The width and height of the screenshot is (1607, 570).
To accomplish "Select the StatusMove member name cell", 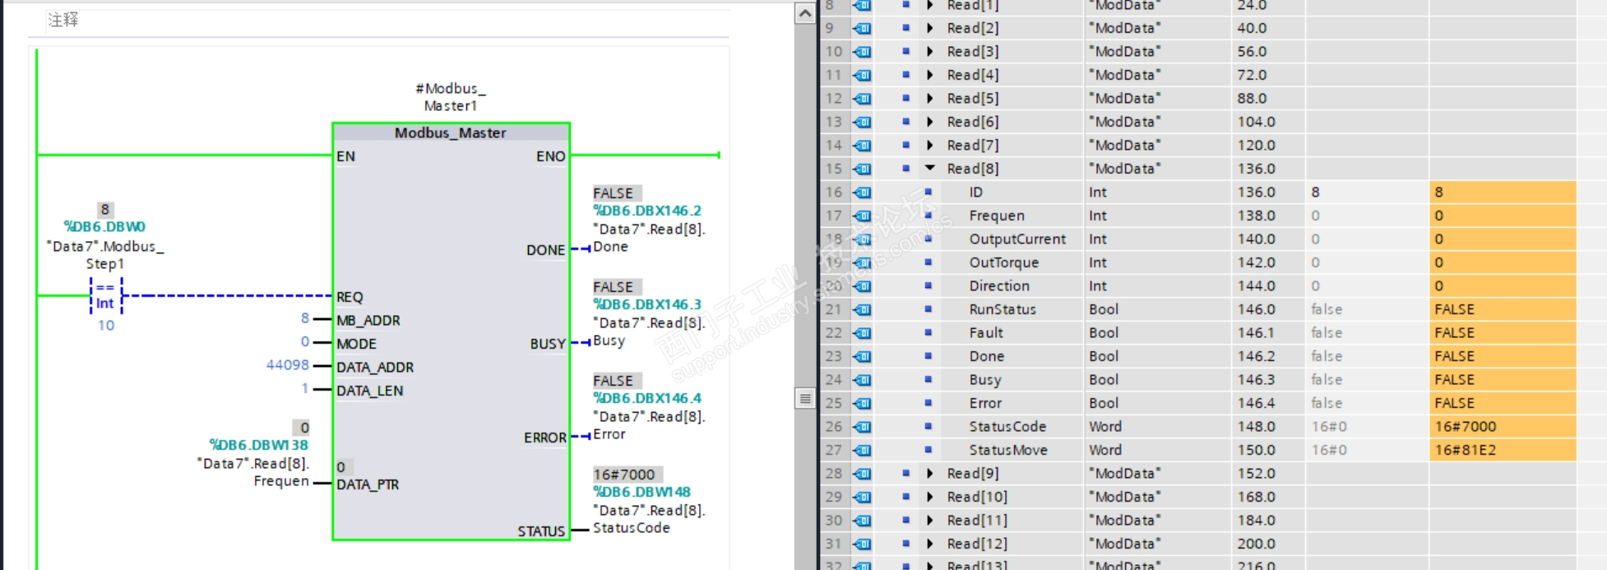I will (x=1008, y=450).
